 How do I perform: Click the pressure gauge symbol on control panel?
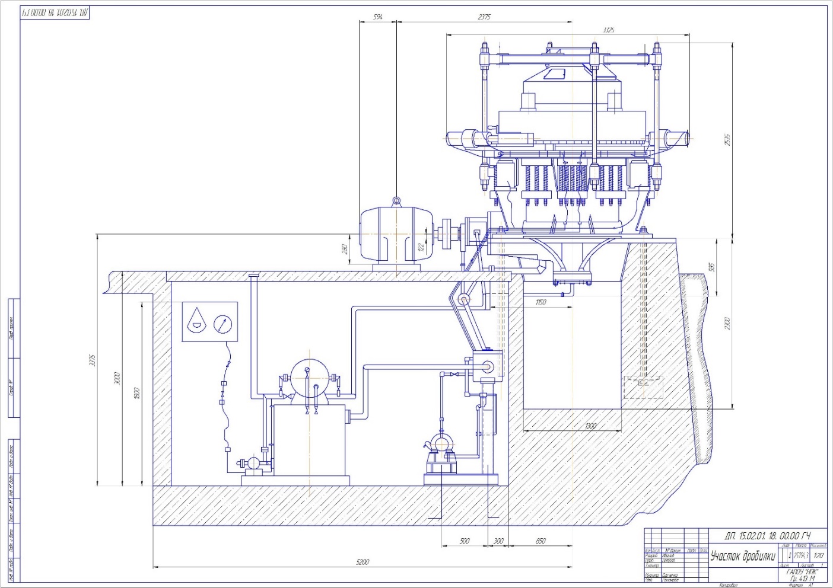[223, 324]
